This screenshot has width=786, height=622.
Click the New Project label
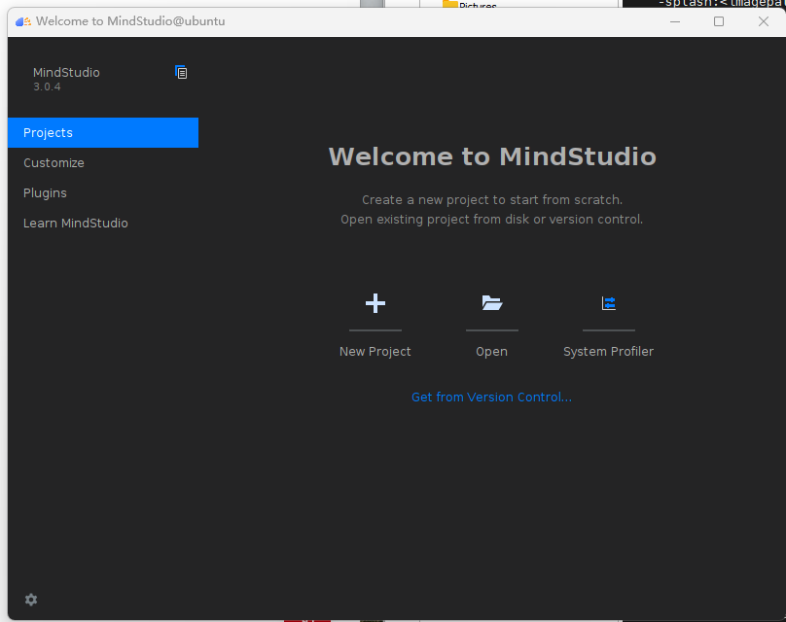pos(375,352)
